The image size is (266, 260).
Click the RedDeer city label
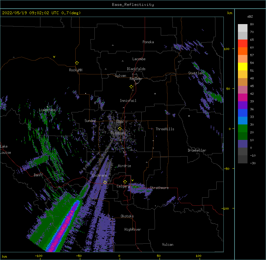[x=136, y=79]
